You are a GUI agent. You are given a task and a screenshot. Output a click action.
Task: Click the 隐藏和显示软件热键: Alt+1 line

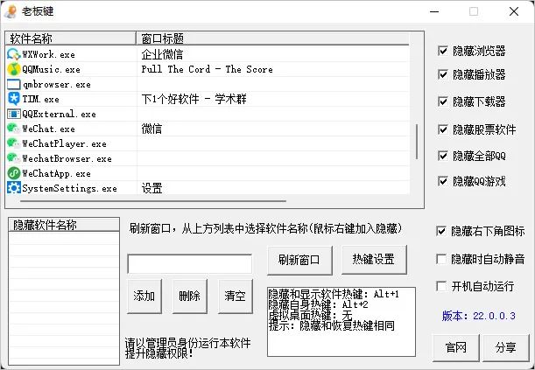coord(334,294)
